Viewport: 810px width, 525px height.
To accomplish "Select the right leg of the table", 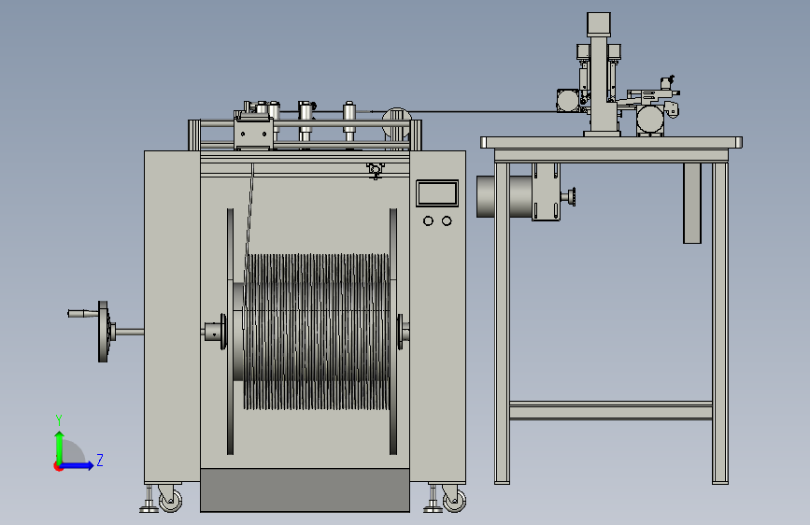I will (x=720, y=323).
